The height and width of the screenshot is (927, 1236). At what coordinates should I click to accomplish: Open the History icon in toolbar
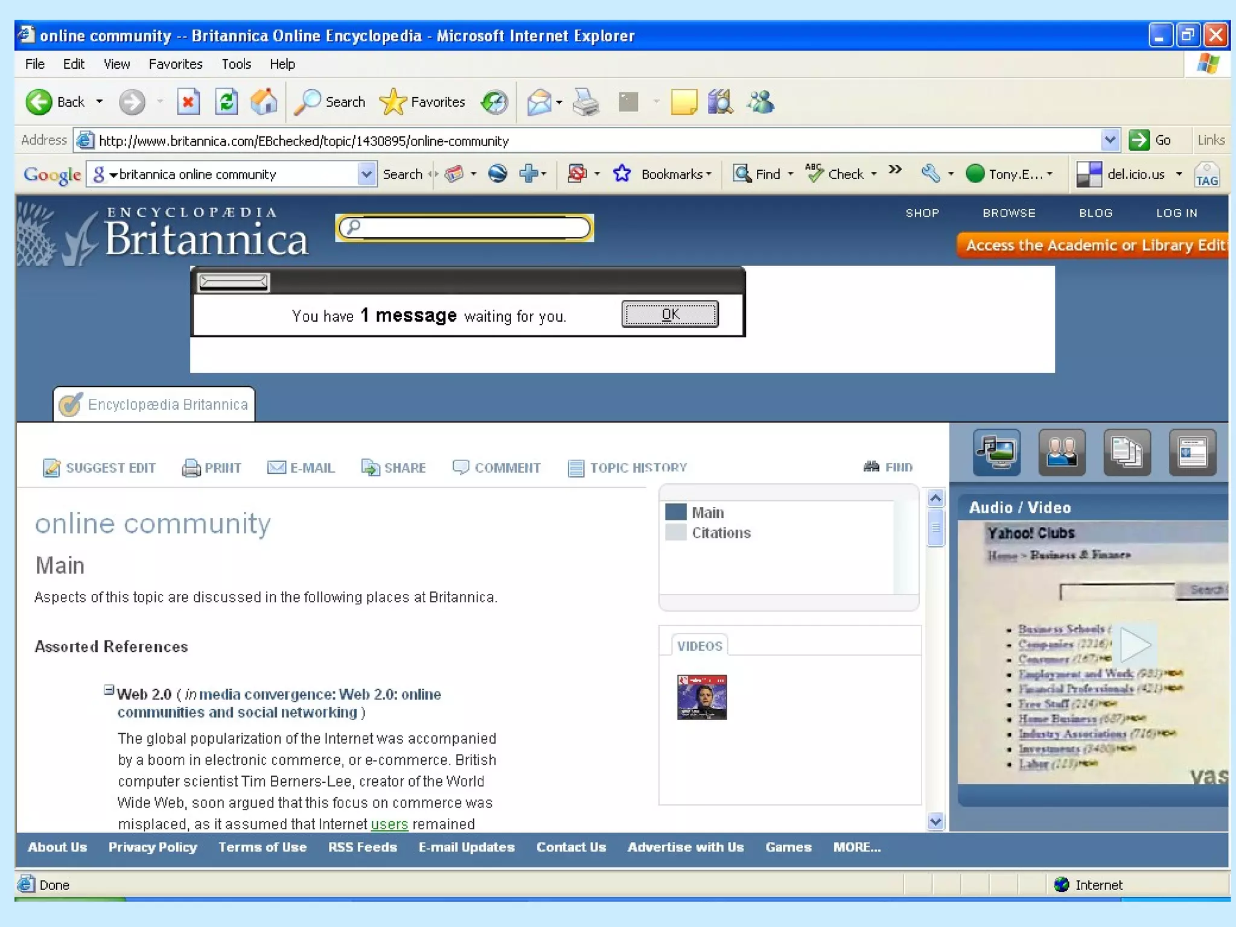point(494,101)
